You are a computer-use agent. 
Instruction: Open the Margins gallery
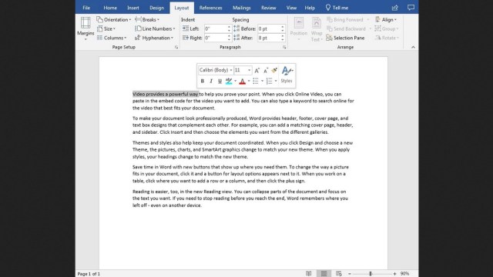86,29
